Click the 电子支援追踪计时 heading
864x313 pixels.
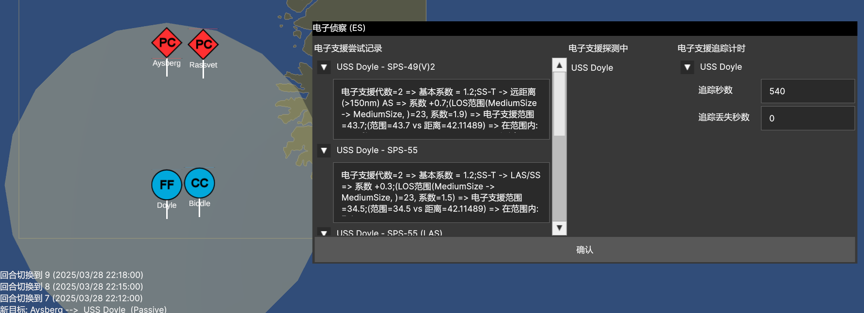point(711,48)
